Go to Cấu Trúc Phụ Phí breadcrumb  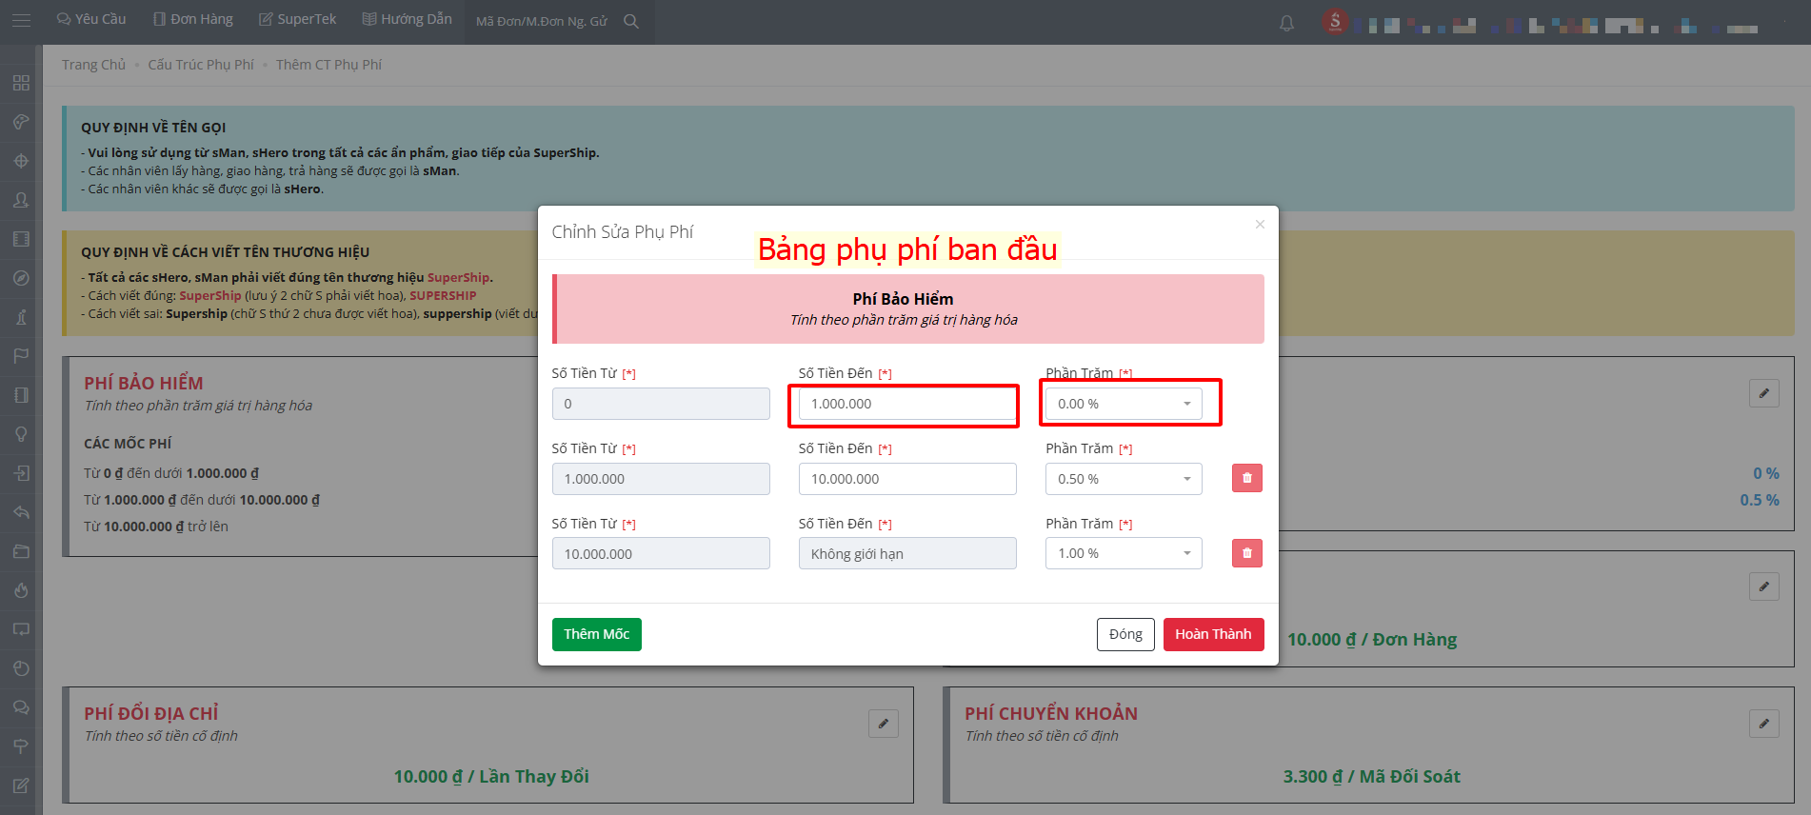tap(201, 65)
